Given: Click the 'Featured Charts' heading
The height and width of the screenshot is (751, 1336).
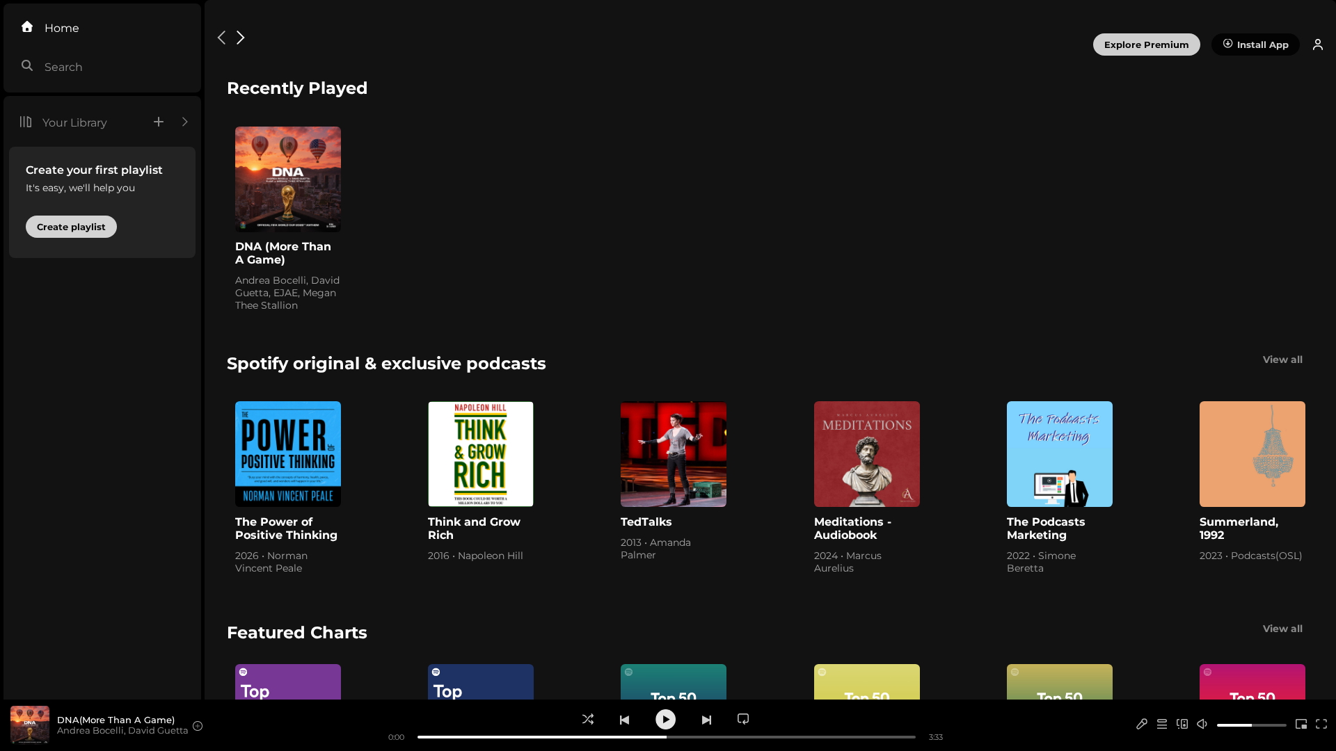Looking at the screenshot, I should click(297, 633).
